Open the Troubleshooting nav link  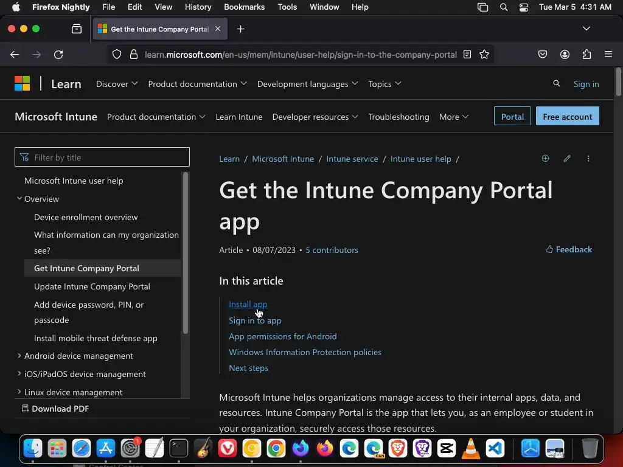point(399,117)
